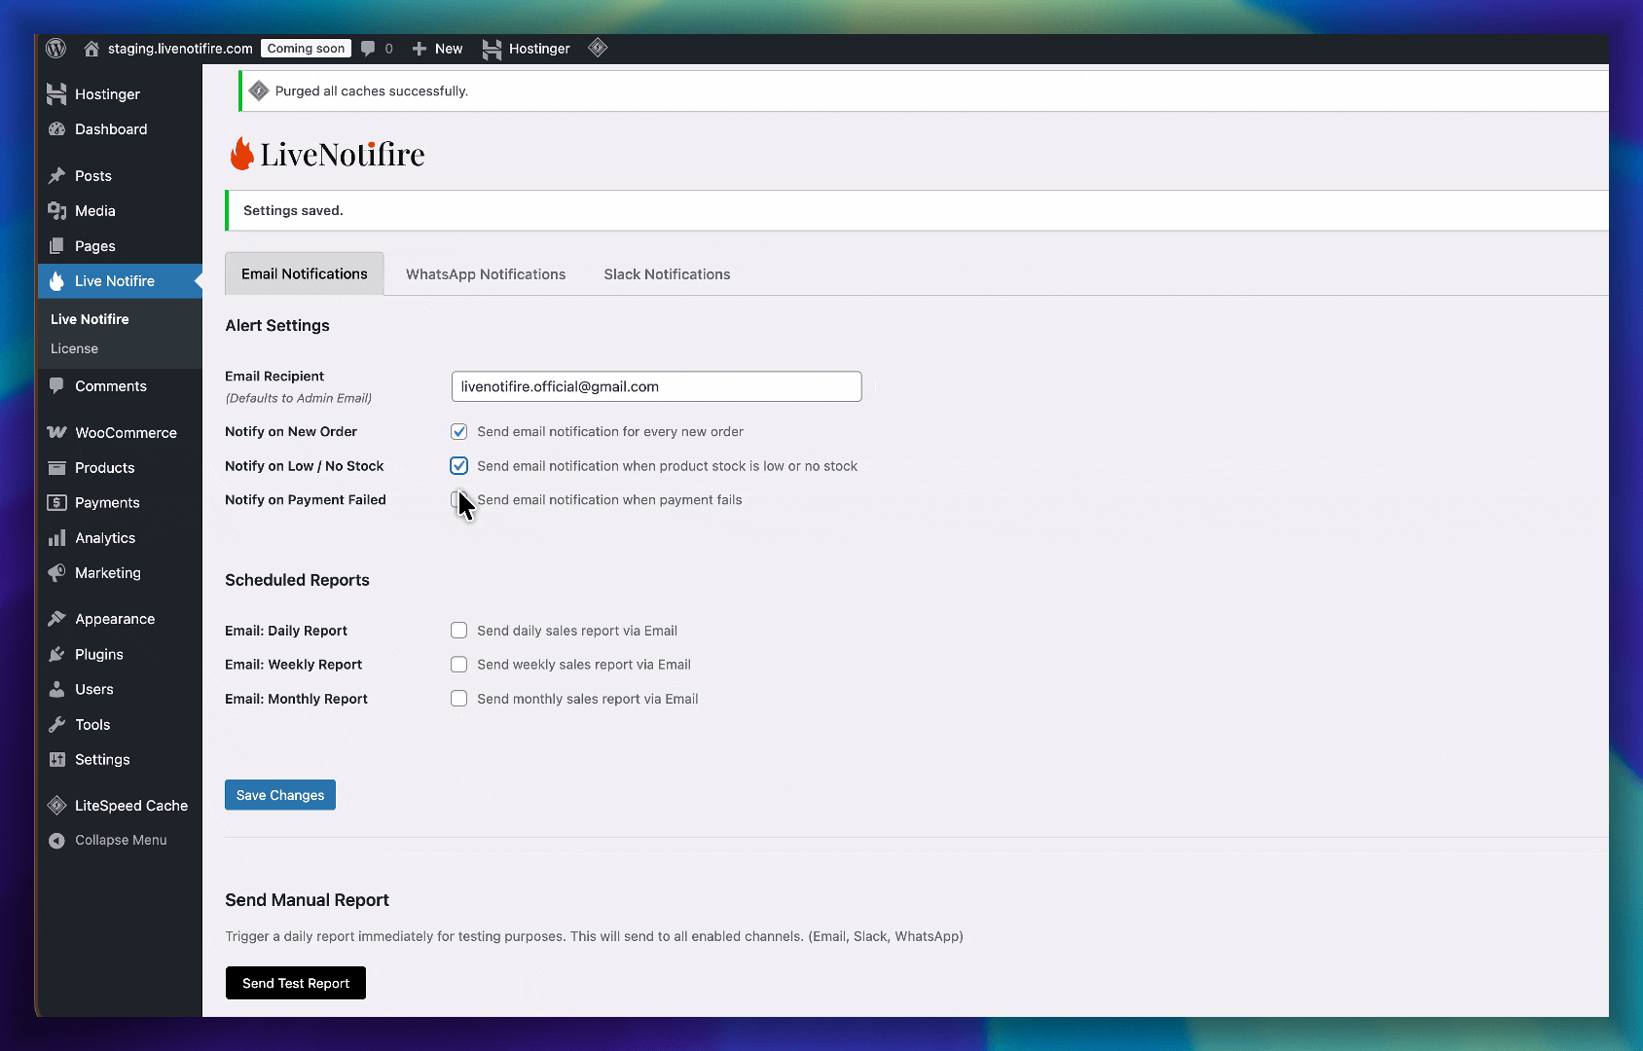1643x1051 pixels.
Task: Enable the daily sales report checkbox
Action: coord(458,630)
